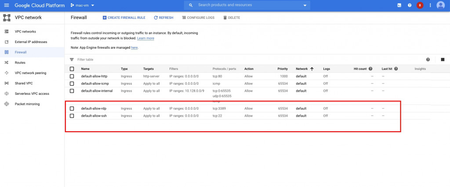Click the default network in http row
Viewport: 450px width, 187px height.
click(x=301, y=76)
